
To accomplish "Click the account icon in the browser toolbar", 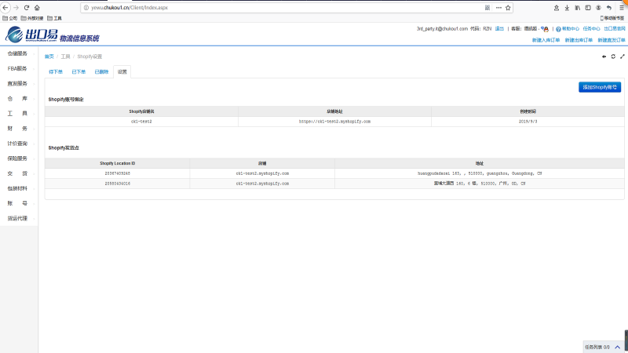I will point(598,8).
